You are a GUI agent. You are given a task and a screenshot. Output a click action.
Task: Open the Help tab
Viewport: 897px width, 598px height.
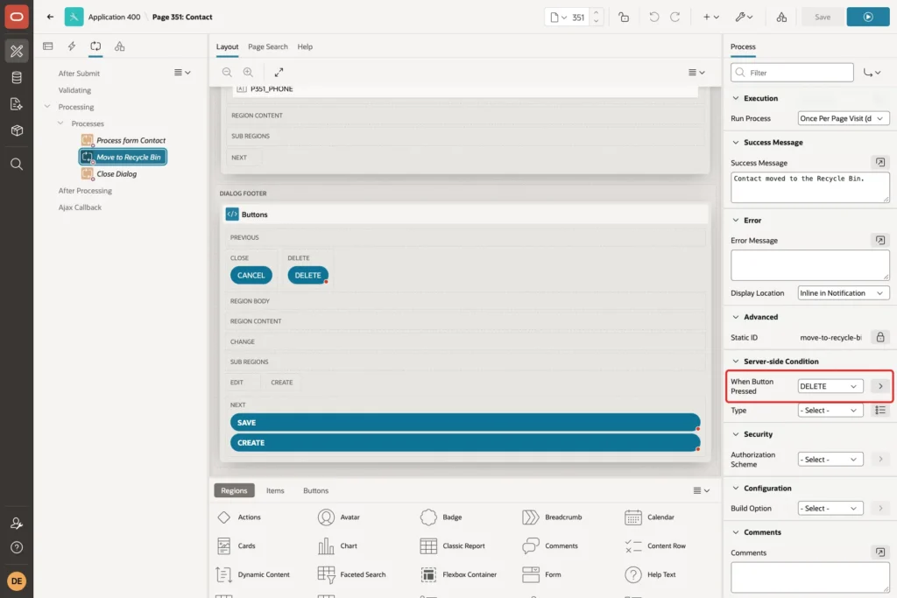(x=305, y=47)
